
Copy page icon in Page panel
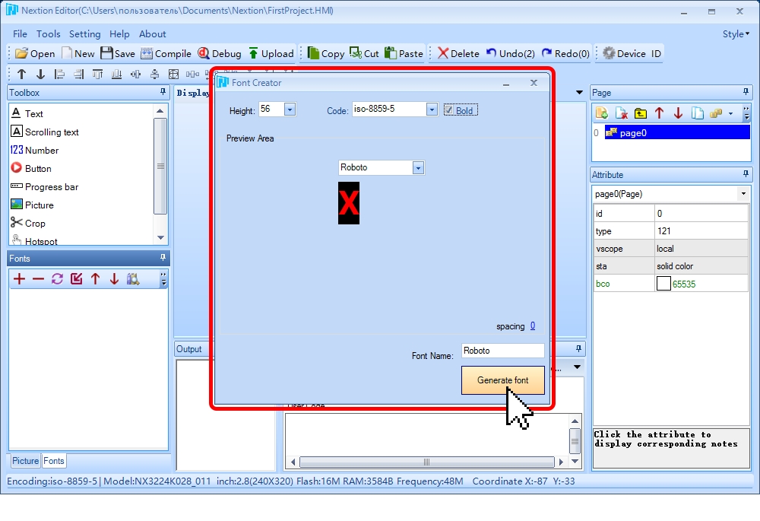tap(698, 113)
